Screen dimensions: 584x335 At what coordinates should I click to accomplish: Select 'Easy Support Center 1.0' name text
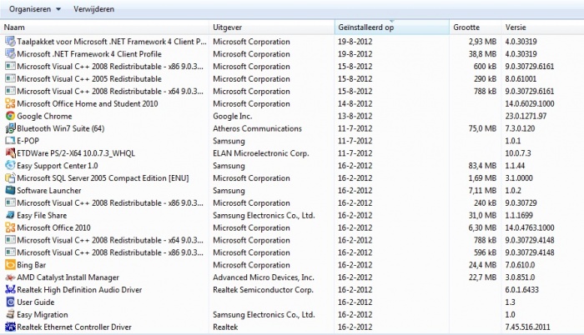(58, 166)
